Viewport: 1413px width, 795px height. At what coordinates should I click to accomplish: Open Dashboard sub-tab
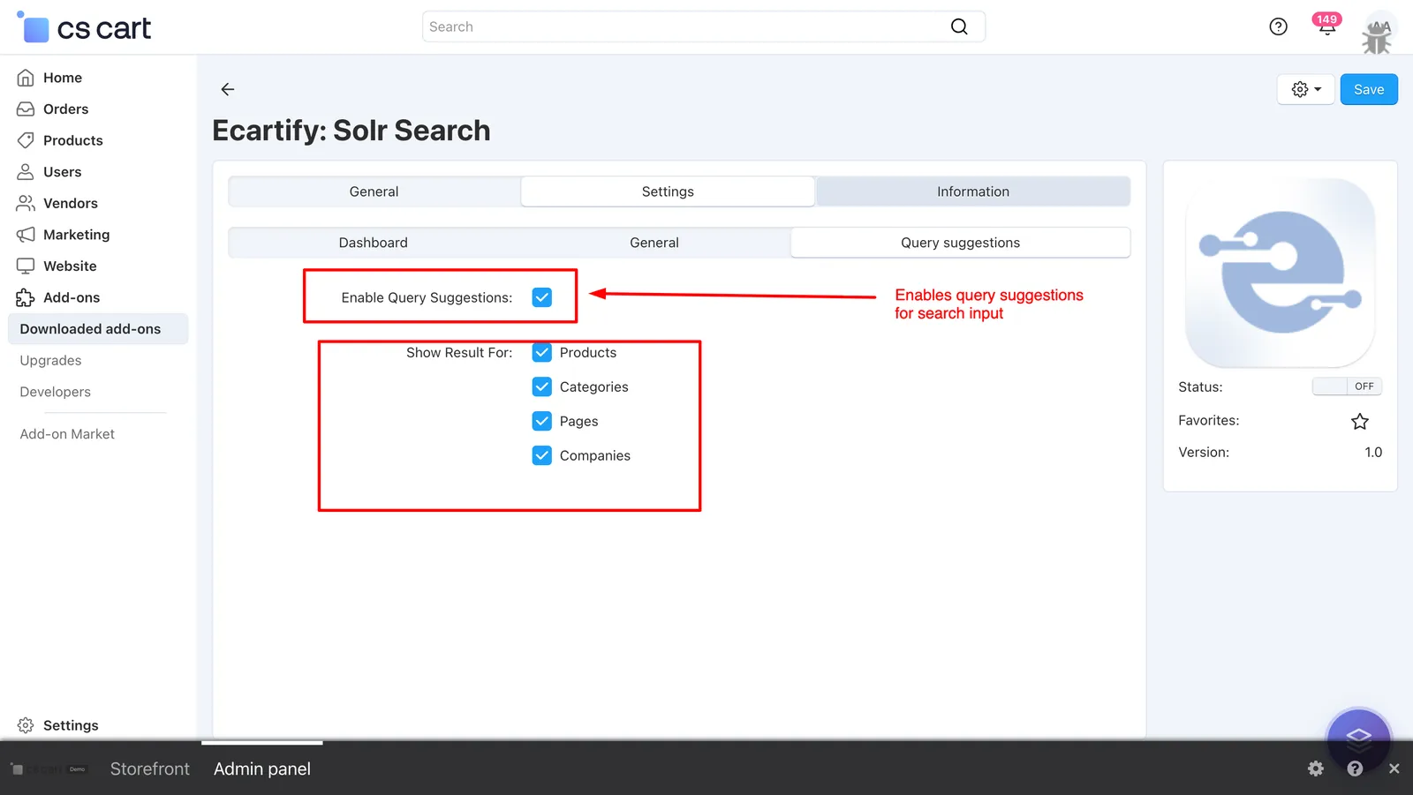coord(374,243)
